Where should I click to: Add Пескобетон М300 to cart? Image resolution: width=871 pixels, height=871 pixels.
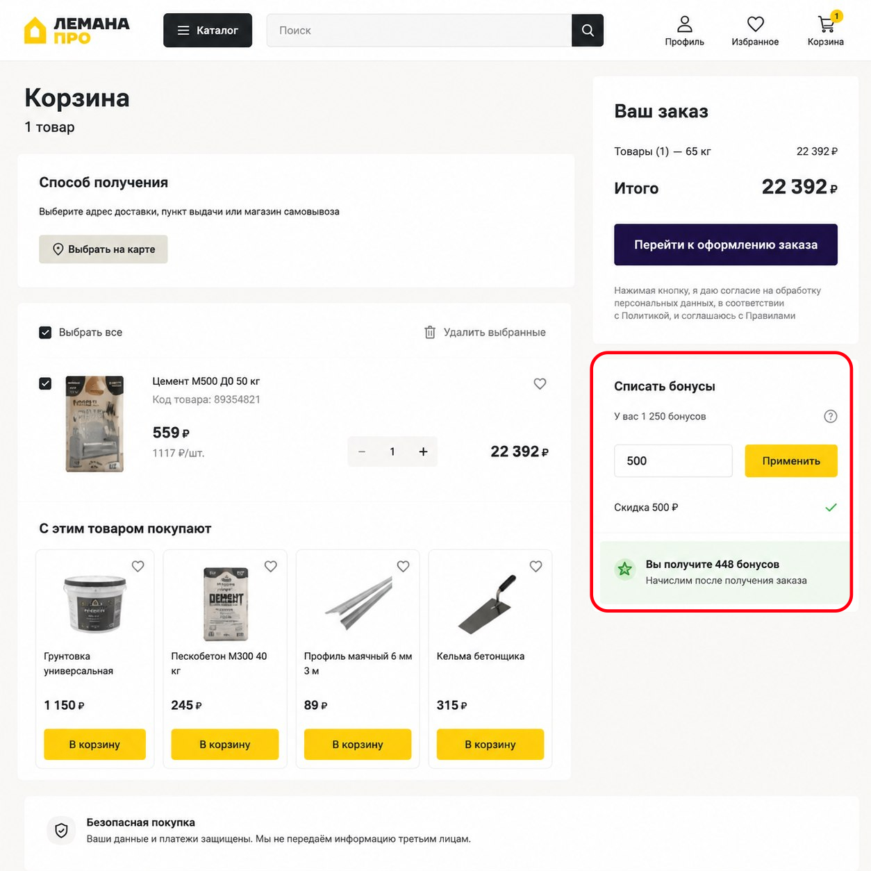tap(225, 744)
